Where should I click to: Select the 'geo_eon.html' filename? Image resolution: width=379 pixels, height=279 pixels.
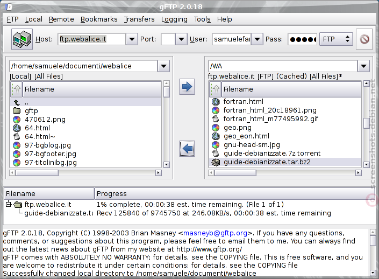[246, 136]
